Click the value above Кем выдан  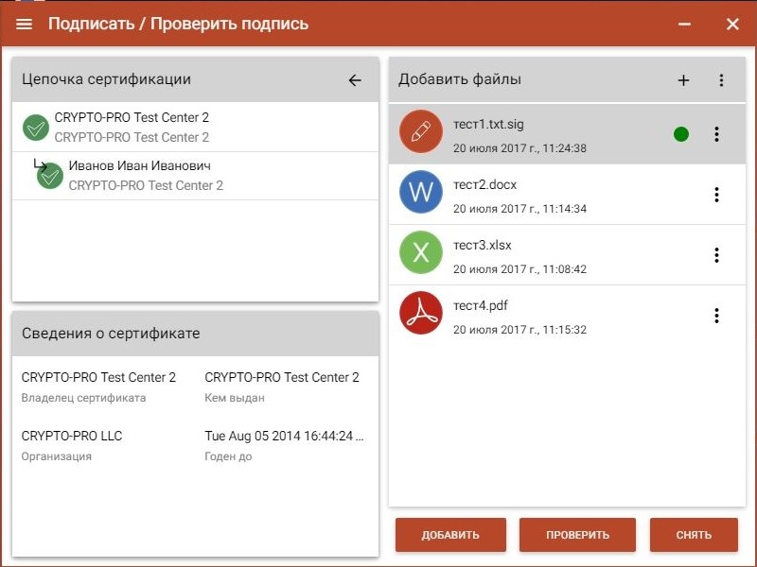(x=282, y=377)
